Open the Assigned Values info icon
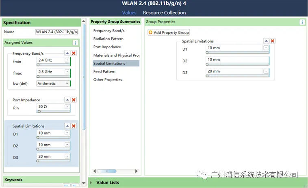Image resolution: width=308 pixels, height=188 pixels. [x=75, y=43]
